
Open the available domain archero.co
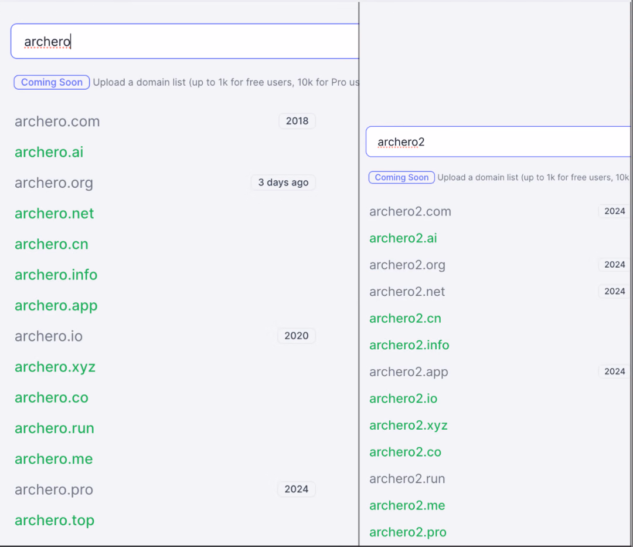pos(51,397)
